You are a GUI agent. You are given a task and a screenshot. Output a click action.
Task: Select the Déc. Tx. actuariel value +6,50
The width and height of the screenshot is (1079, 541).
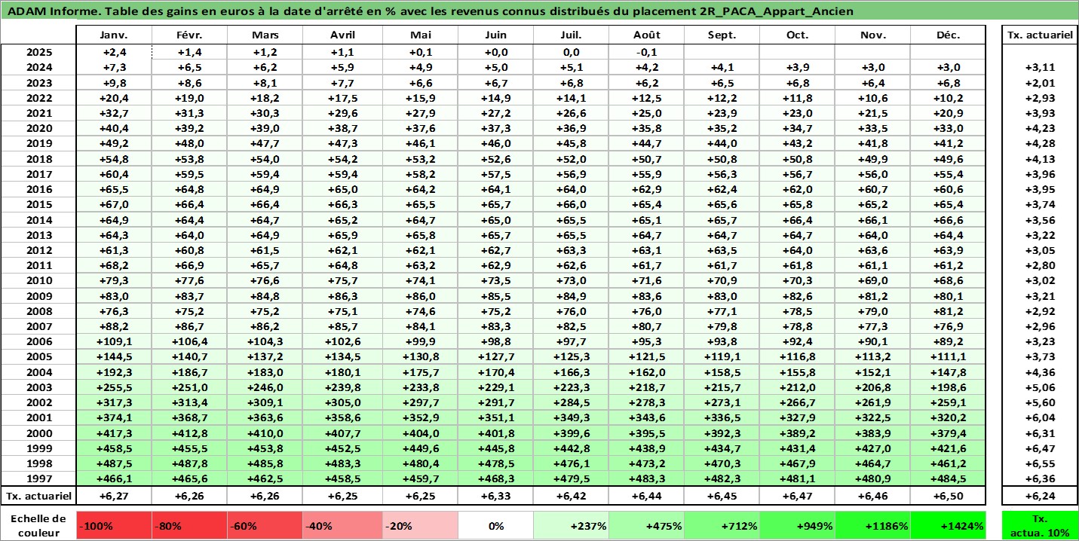(x=948, y=496)
